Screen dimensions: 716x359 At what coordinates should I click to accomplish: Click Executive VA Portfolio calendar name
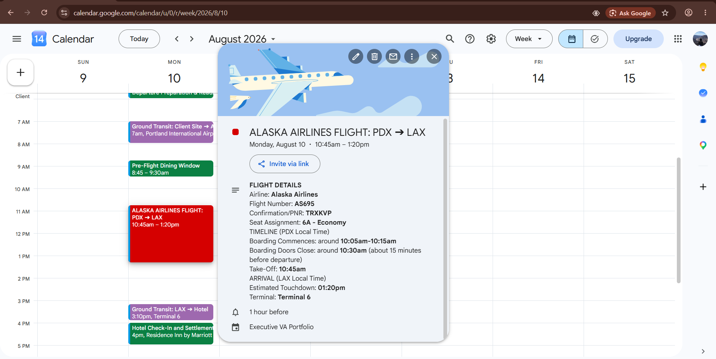[282, 327]
